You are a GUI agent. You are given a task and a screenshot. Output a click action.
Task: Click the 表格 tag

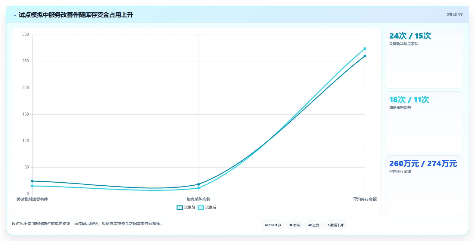point(295,225)
